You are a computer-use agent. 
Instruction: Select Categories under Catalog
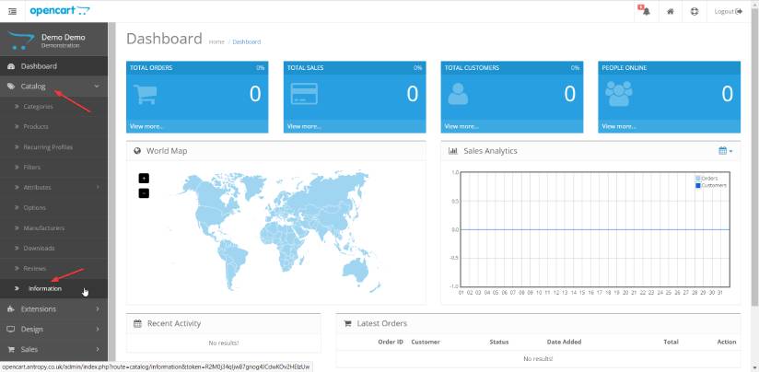pos(38,107)
